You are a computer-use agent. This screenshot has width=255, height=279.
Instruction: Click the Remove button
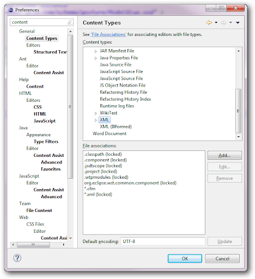(x=224, y=178)
